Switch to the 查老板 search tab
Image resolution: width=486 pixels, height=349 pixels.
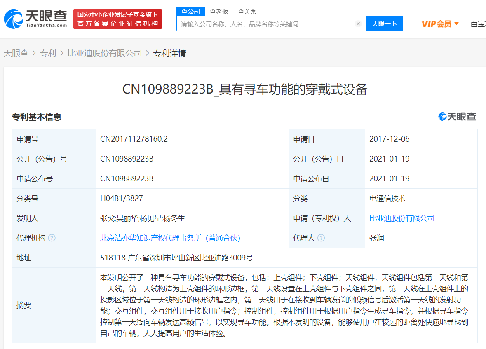(x=219, y=12)
